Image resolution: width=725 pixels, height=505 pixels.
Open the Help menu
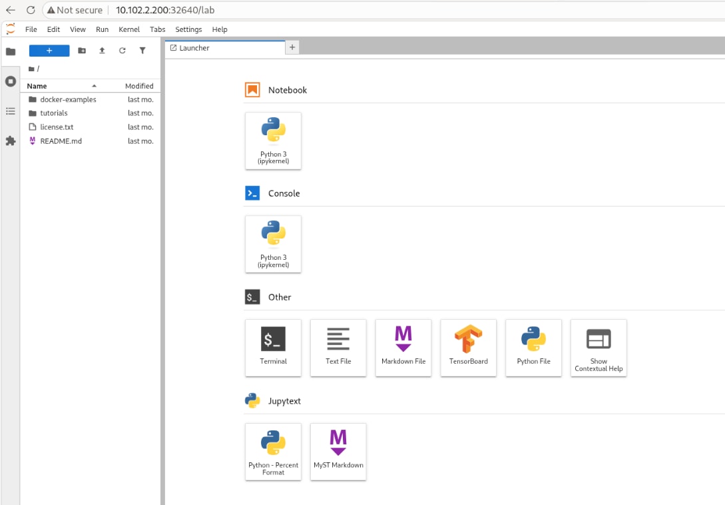(220, 29)
